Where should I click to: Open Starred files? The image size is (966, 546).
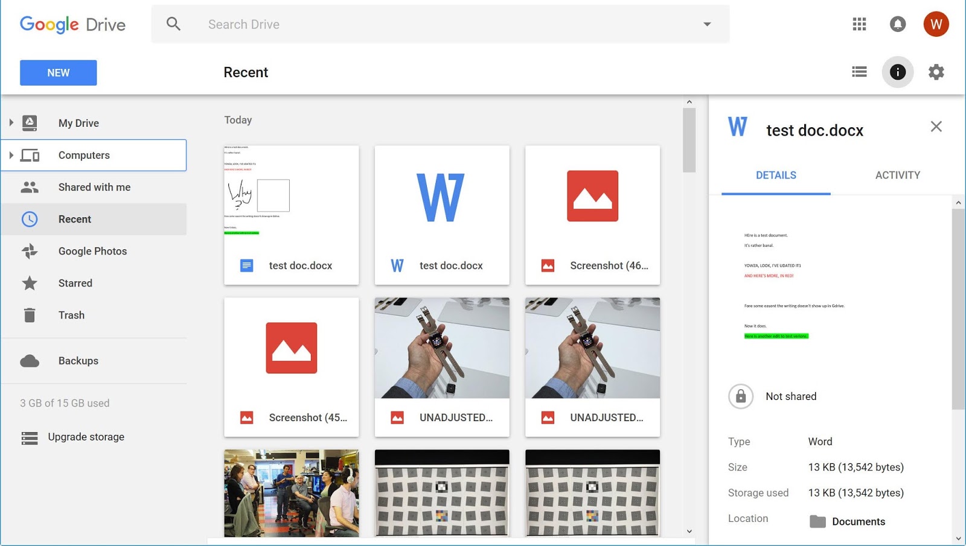pos(75,283)
